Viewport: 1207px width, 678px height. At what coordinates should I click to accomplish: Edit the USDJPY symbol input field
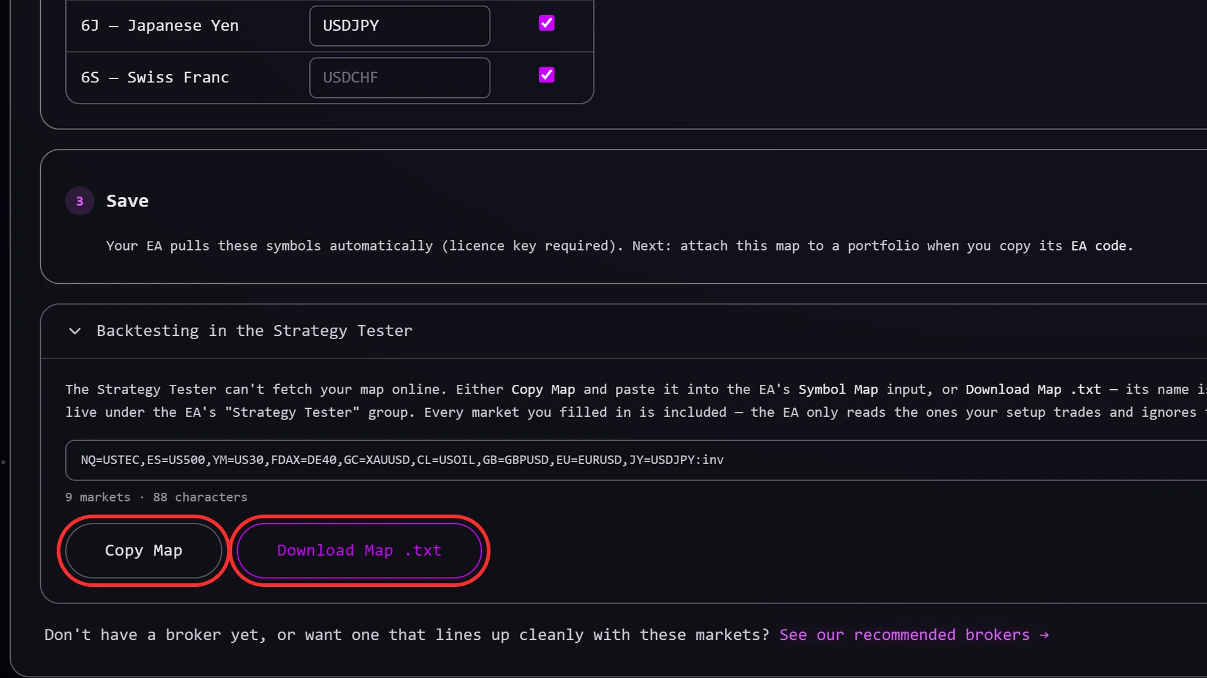tap(400, 26)
